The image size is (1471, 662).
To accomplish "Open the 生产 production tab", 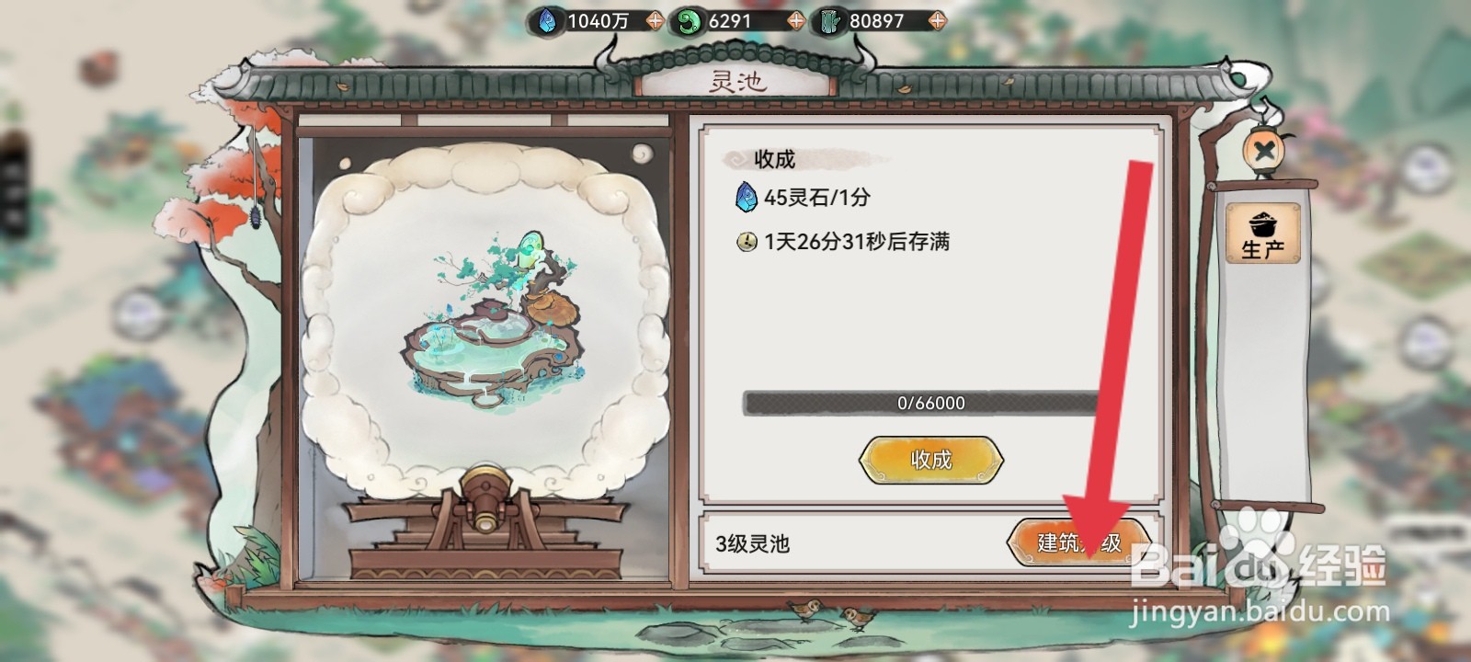I will [x=1262, y=234].
